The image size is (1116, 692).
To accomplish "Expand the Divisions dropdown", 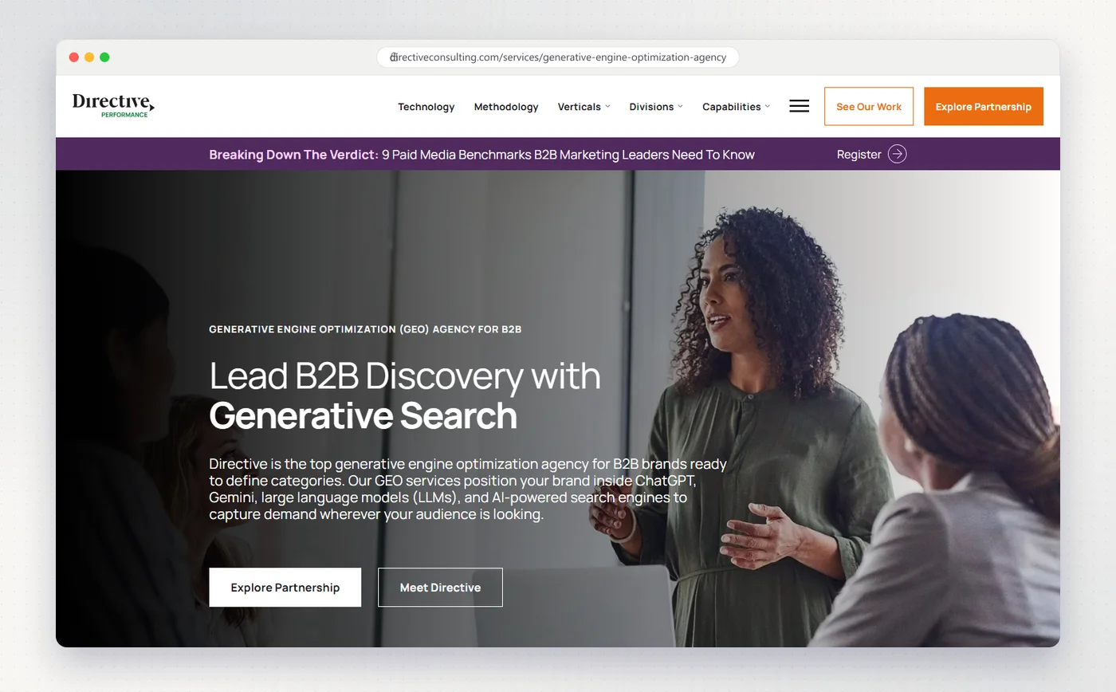I will [656, 107].
